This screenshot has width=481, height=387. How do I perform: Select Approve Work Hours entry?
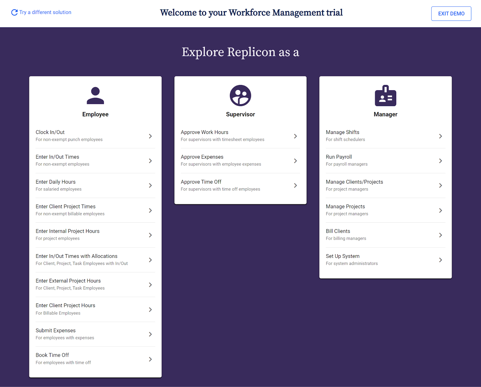coord(240,136)
